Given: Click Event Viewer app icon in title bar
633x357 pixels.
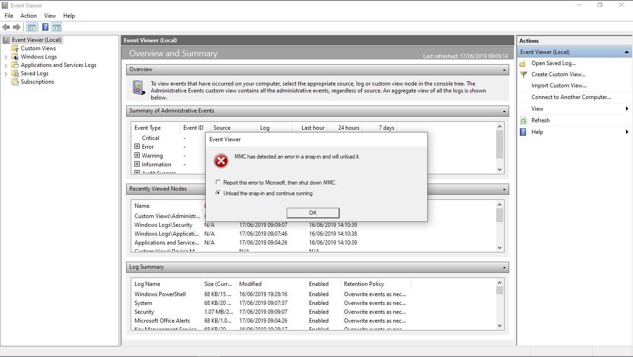Looking at the screenshot, I should [x=5, y=6].
